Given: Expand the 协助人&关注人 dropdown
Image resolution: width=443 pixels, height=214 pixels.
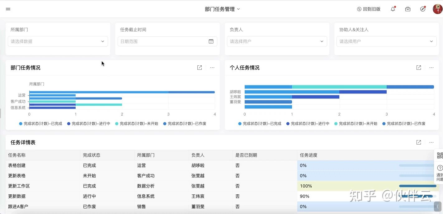Looking at the screenshot, I should 386,41.
